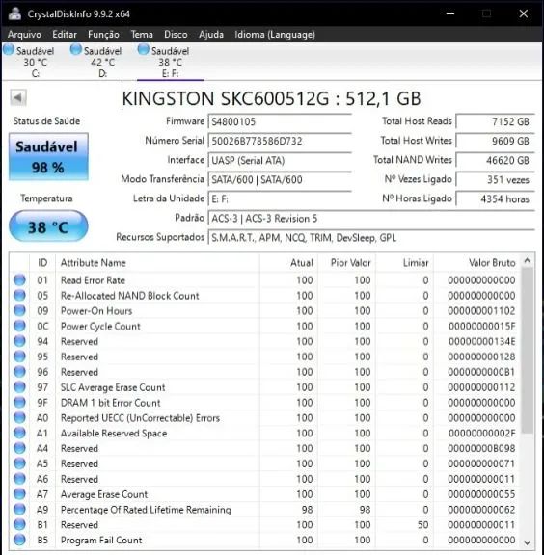Click power-on count value 351 vezes
The image size is (544, 555).
[x=495, y=180]
